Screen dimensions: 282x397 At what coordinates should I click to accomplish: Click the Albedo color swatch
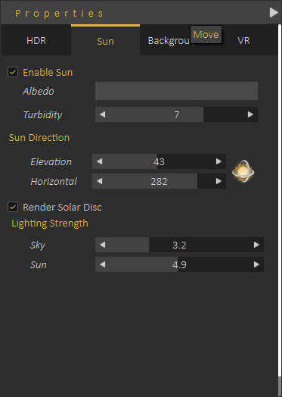tap(176, 91)
